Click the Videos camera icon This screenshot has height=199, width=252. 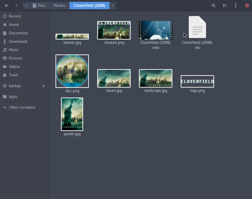coord(5,66)
